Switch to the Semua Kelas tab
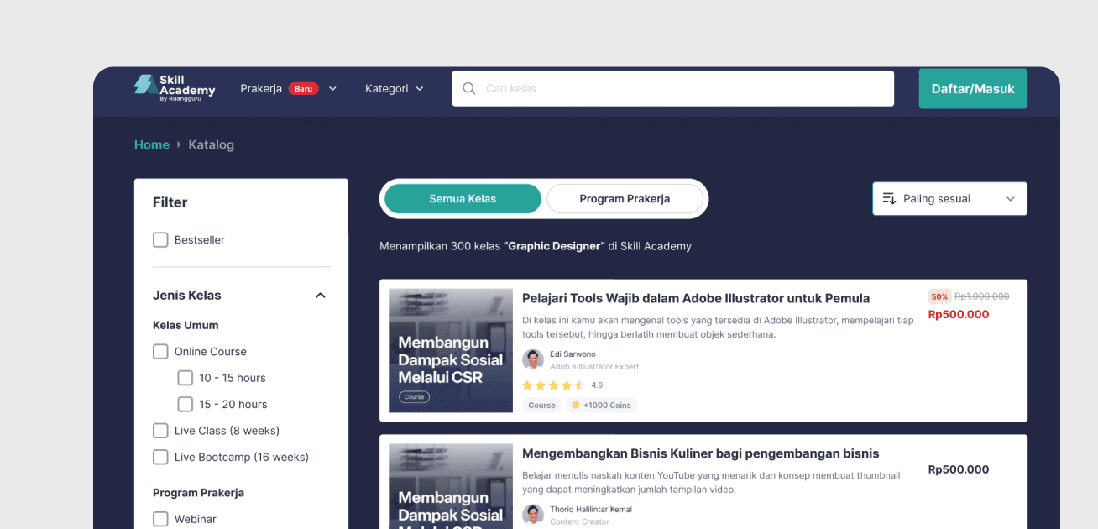 point(463,199)
